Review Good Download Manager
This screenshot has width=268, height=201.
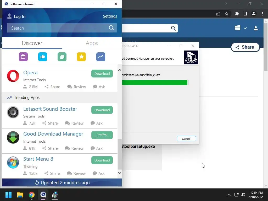(x=74, y=148)
